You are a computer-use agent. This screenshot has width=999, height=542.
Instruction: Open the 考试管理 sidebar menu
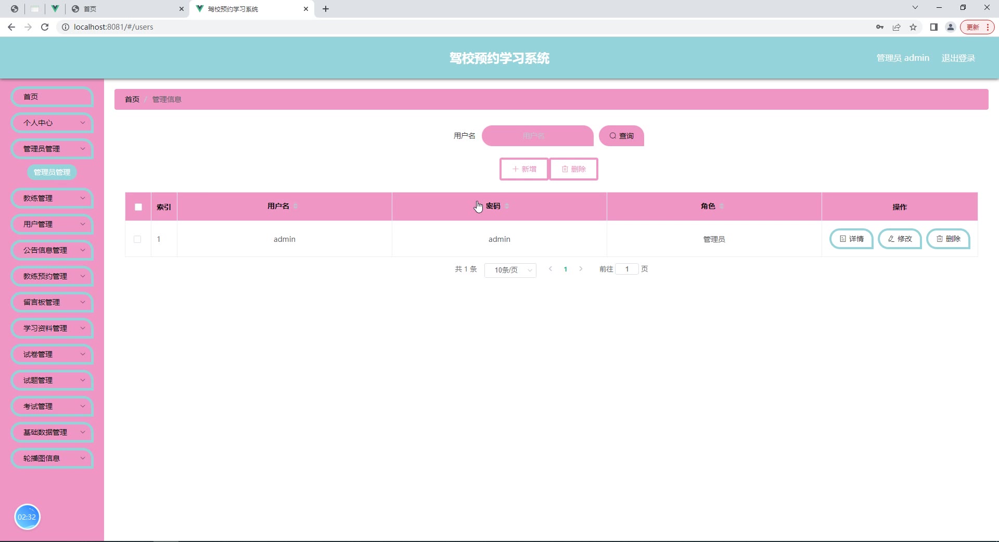click(52, 406)
